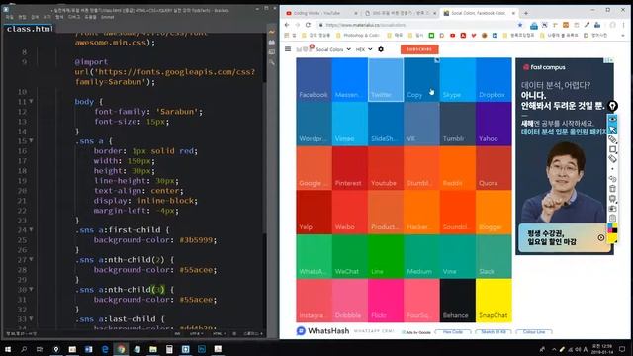Switch to Chrome on taskbar
This screenshot has height=356, width=633.
(x=121, y=349)
